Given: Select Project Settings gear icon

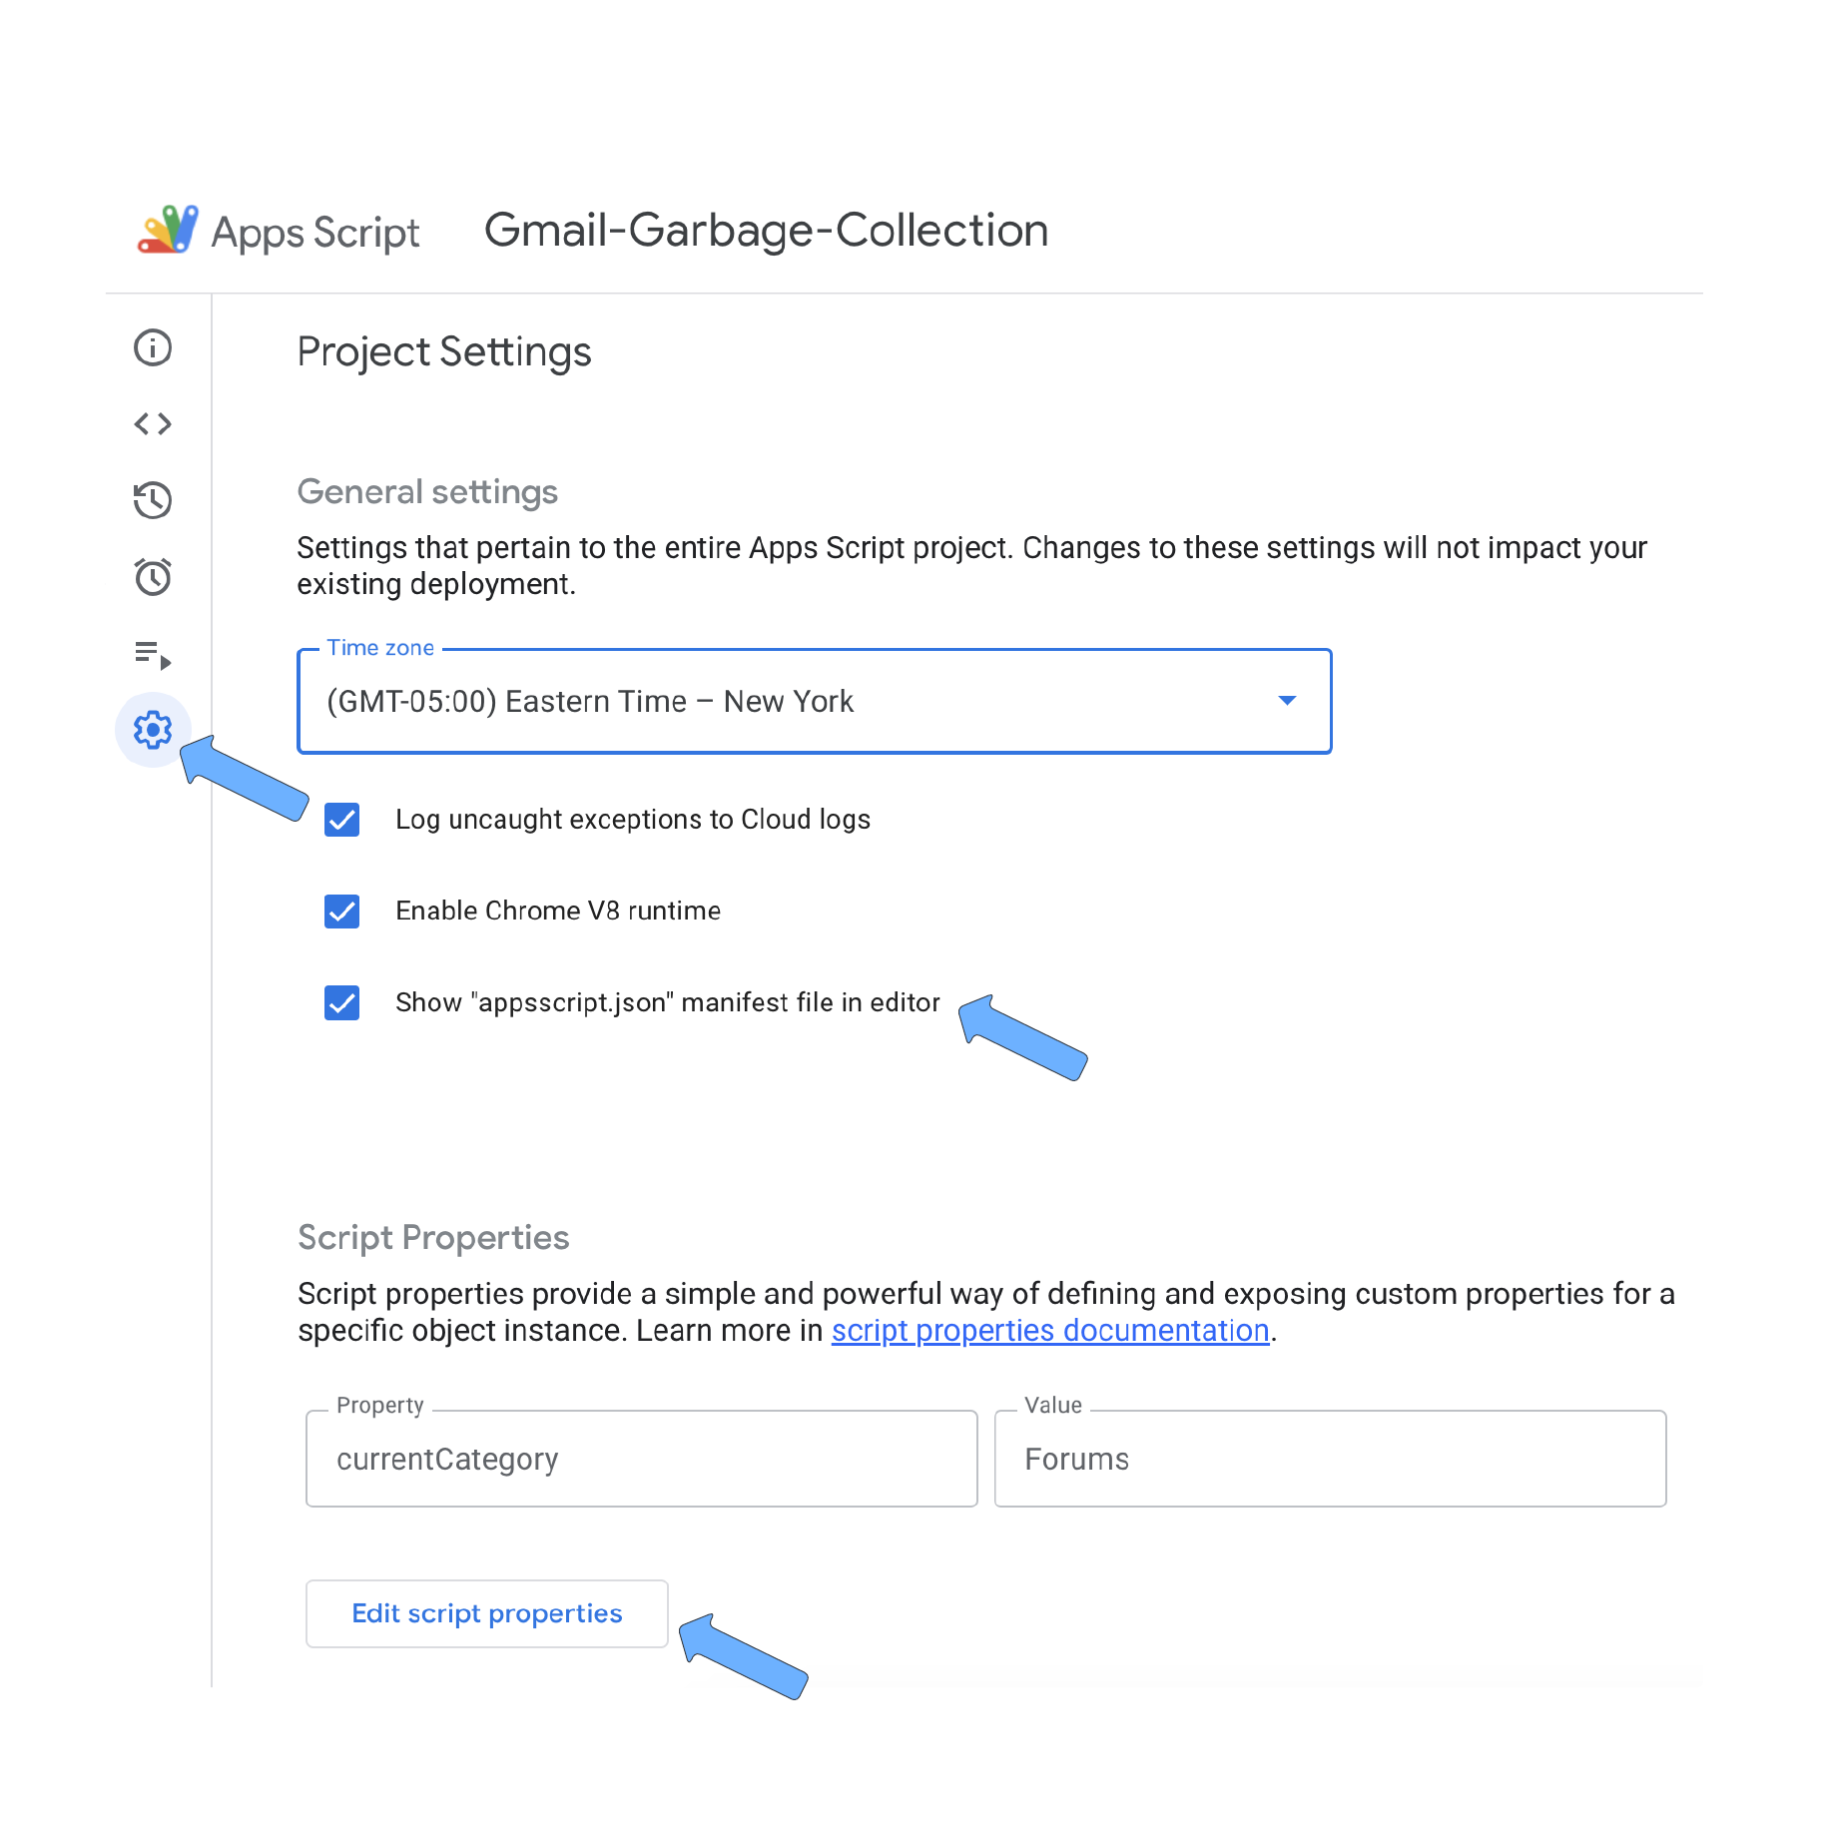Looking at the screenshot, I should coord(153,730).
